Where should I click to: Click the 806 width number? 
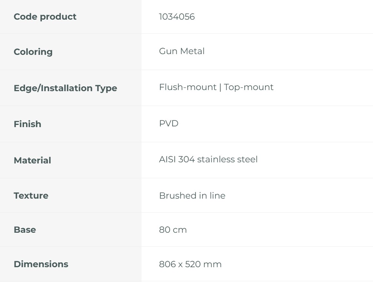coord(166,264)
